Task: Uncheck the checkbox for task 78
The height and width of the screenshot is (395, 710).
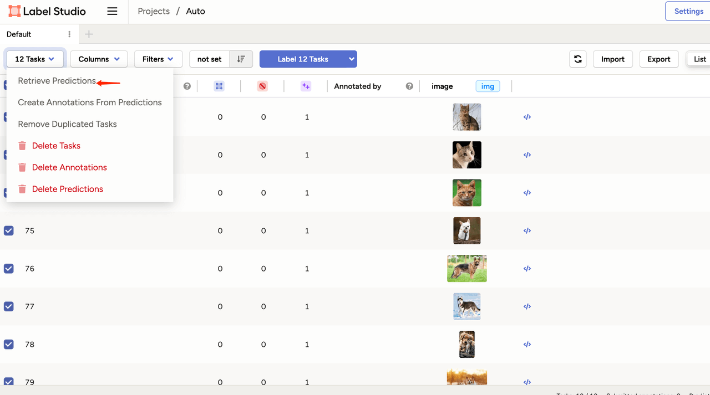Action: tap(9, 345)
